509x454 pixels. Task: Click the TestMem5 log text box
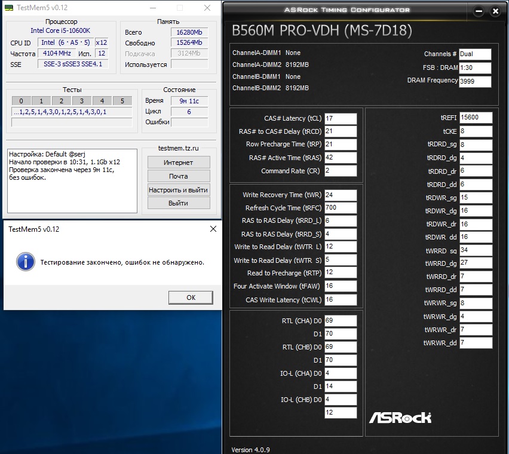pyautogui.click(x=72, y=181)
